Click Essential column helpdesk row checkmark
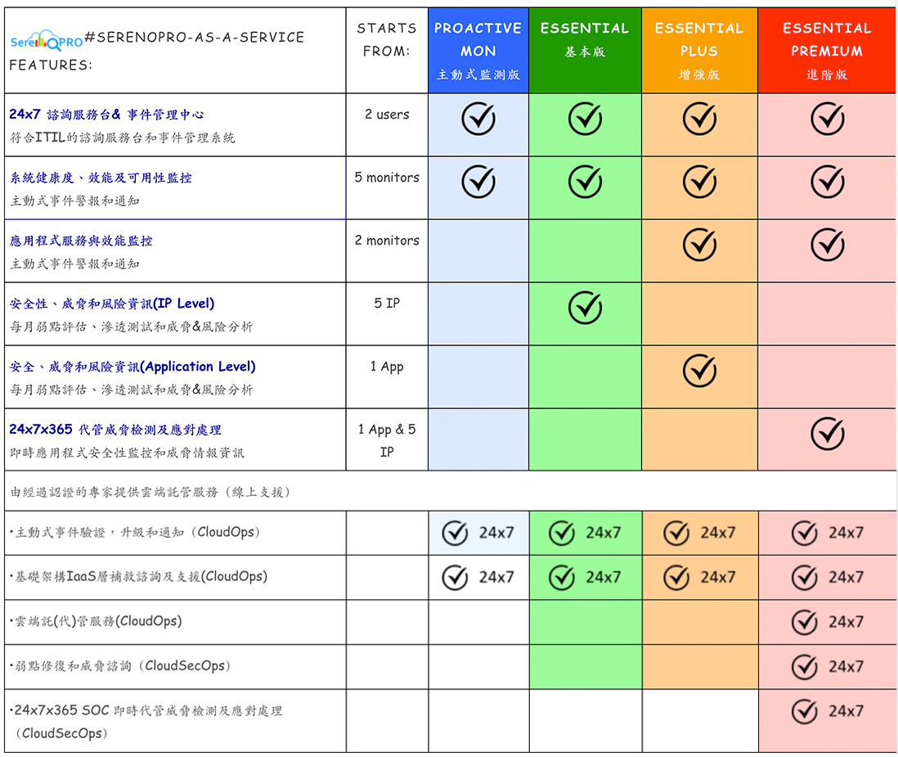Image resolution: width=898 pixels, height=757 pixels. coord(585,119)
